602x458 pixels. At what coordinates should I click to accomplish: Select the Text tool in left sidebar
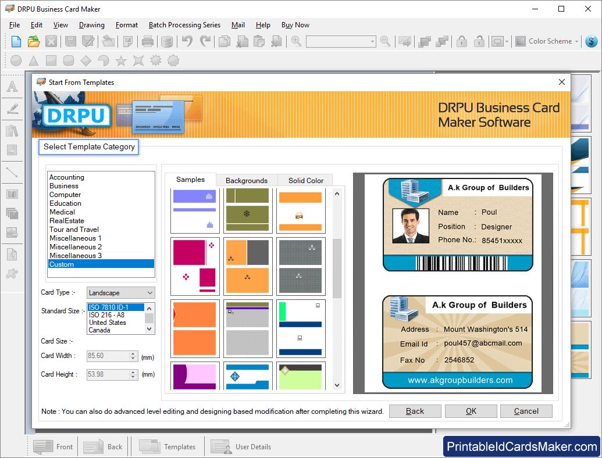[12, 87]
